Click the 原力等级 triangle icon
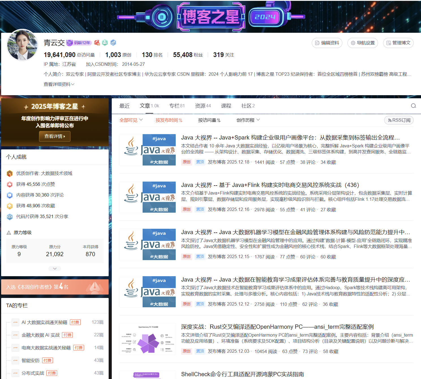Viewport: 421px width, 379px height. [9, 233]
